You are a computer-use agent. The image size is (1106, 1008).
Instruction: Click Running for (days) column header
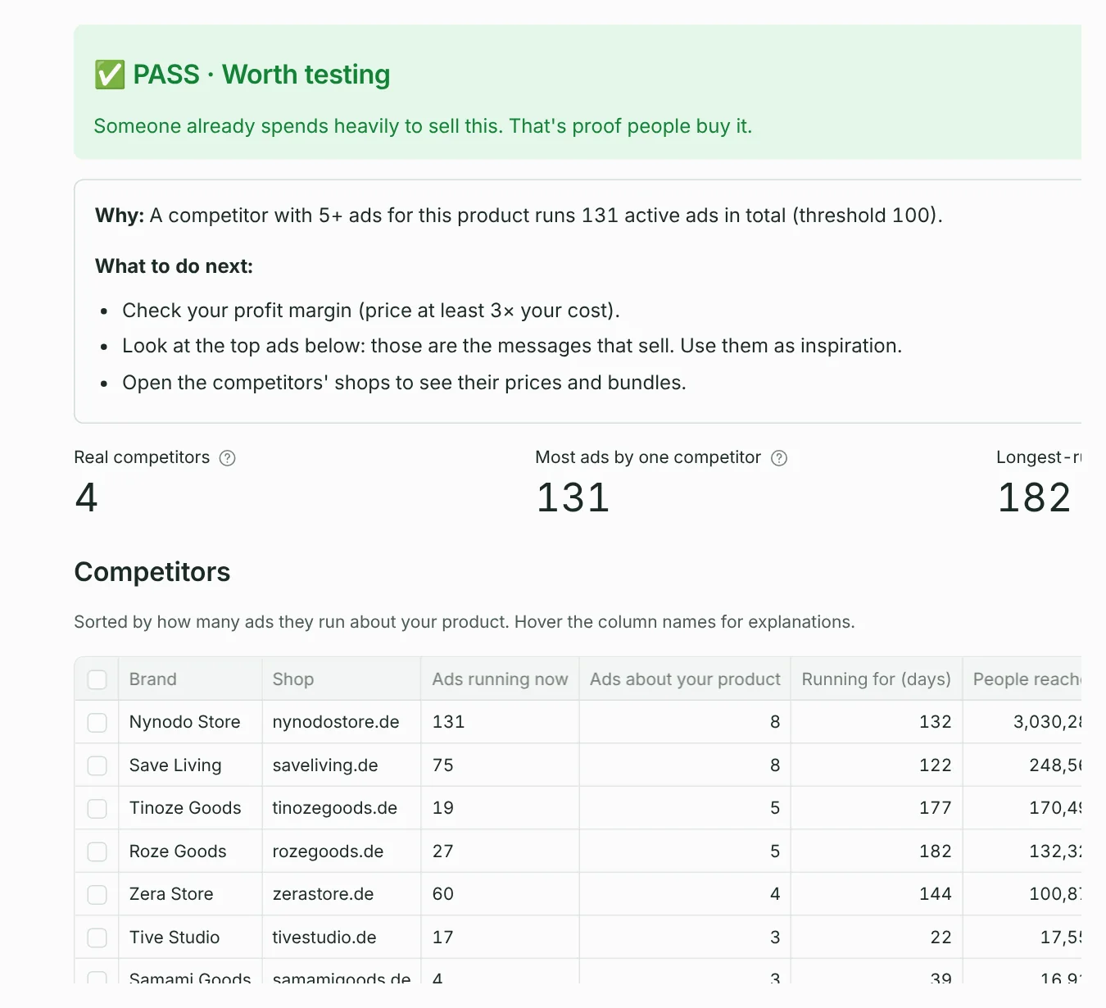(x=876, y=679)
